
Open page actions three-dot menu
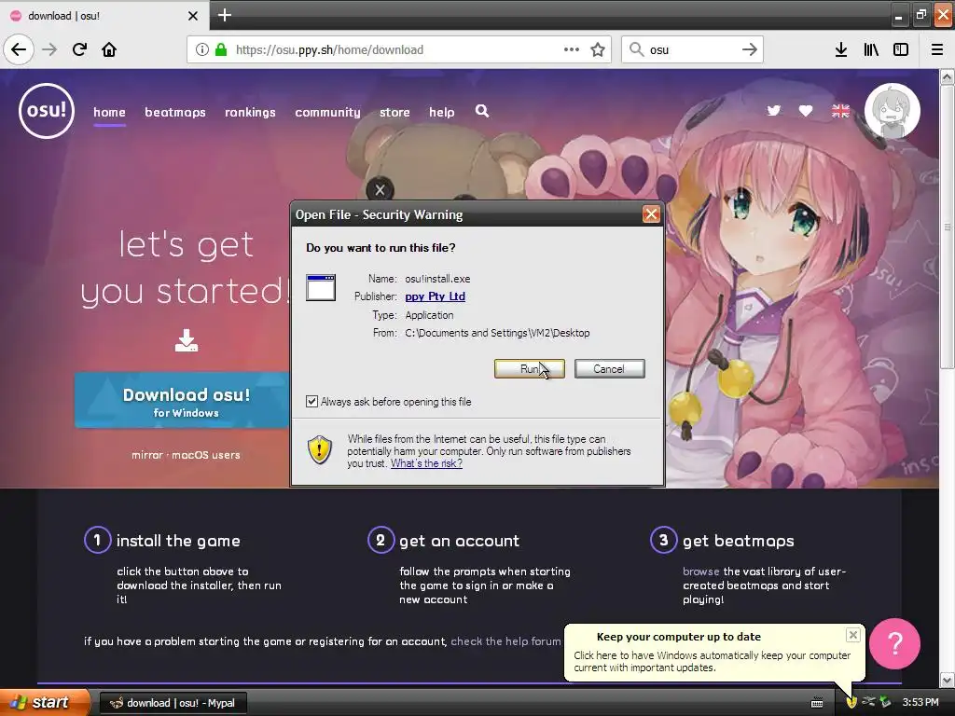click(572, 49)
